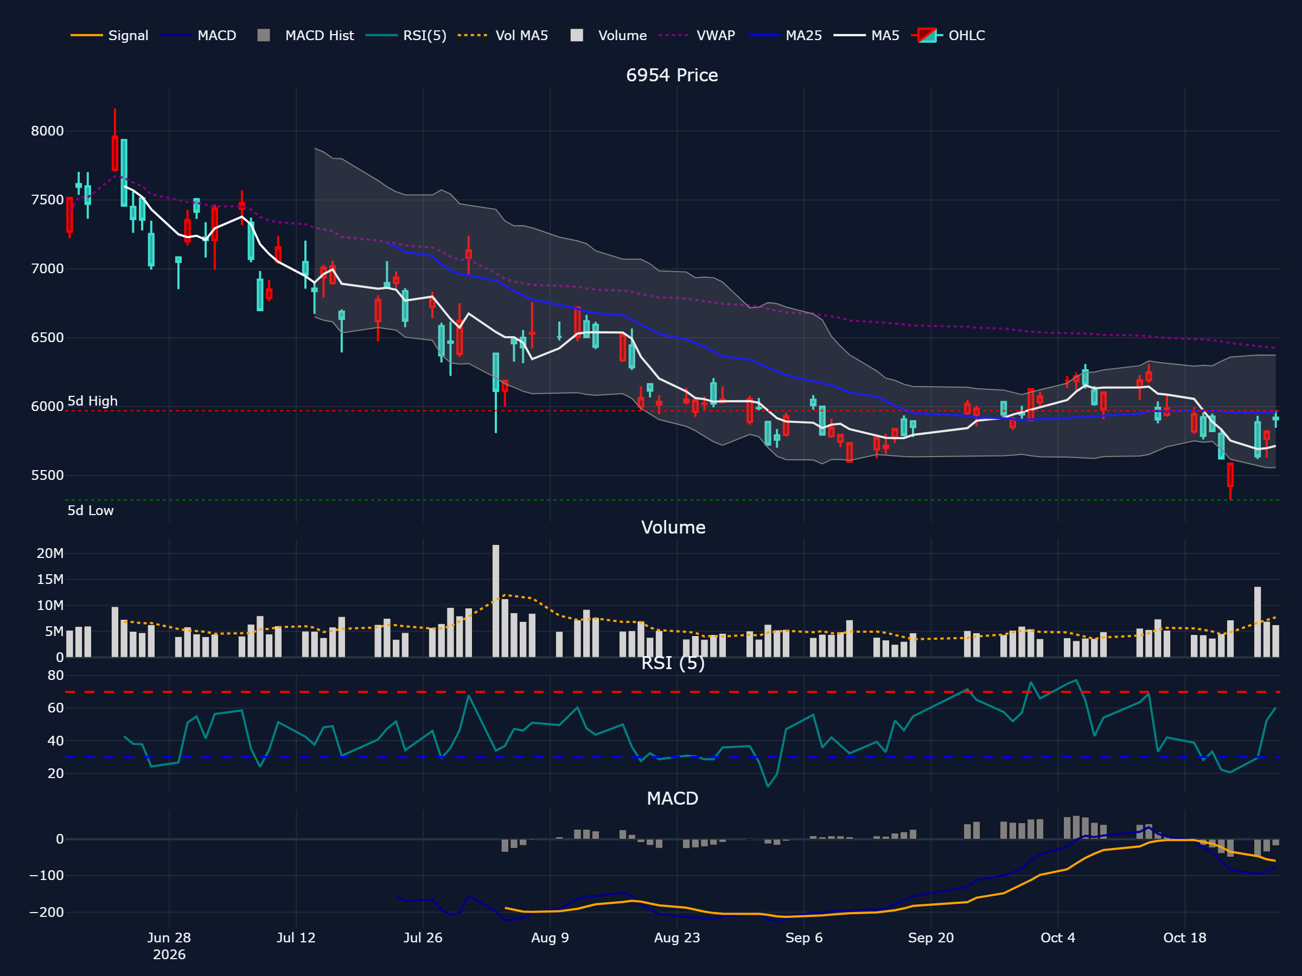Image resolution: width=1302 pixels, height=976 pixels.
Task: Click the 'Jun 28' x-axis date label
Action: pyautogui.click(x=169, y=938)
